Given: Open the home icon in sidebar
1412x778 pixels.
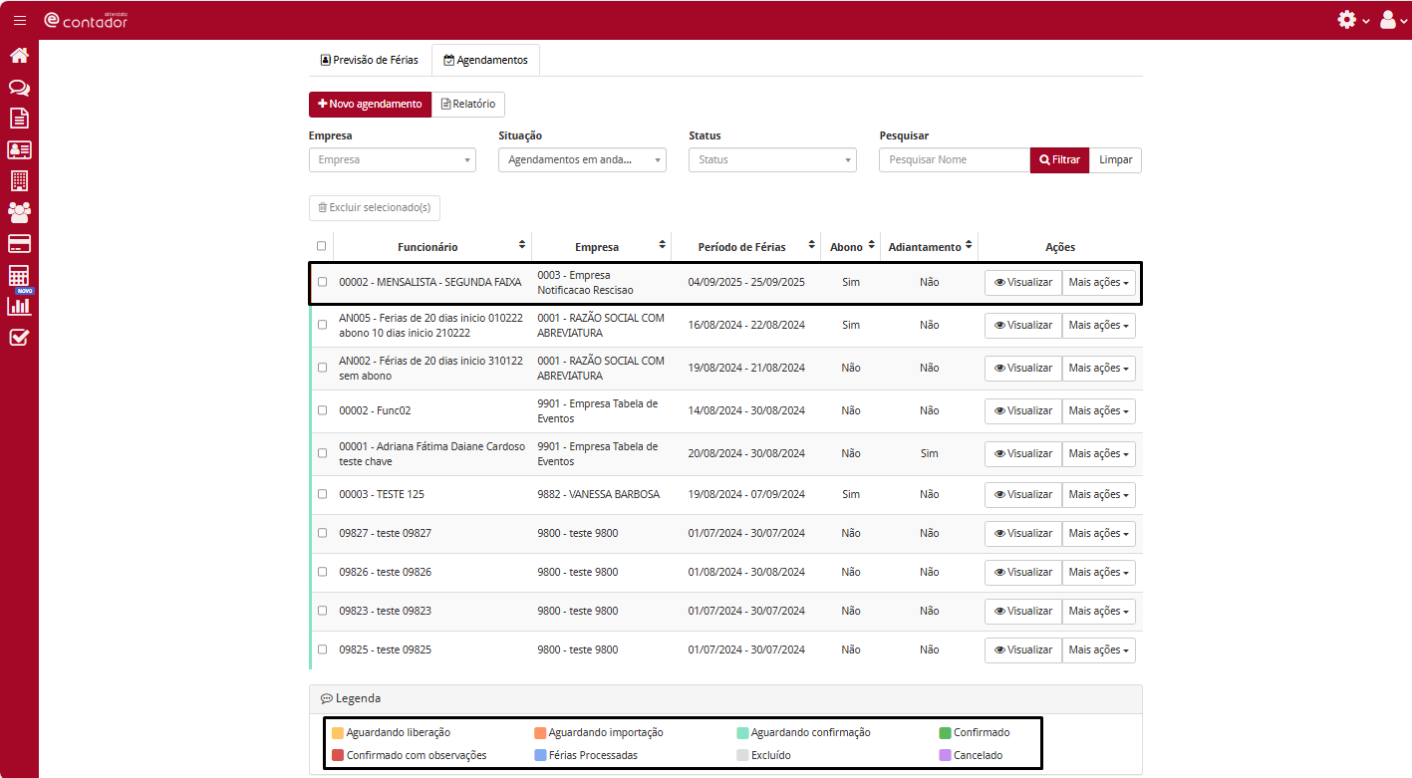Looking at the screenshot, I should pos(19,56).
